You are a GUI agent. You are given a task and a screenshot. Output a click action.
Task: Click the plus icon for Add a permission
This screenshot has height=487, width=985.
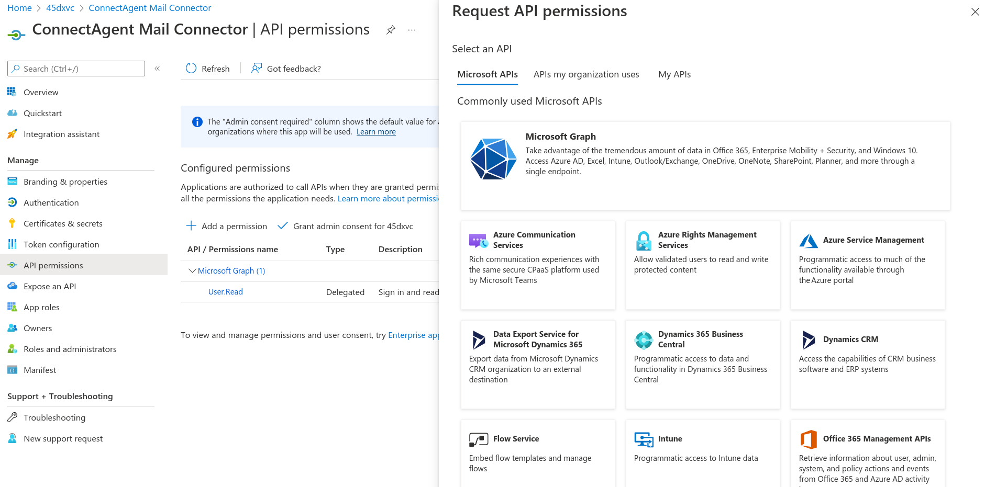click(191, 226)
